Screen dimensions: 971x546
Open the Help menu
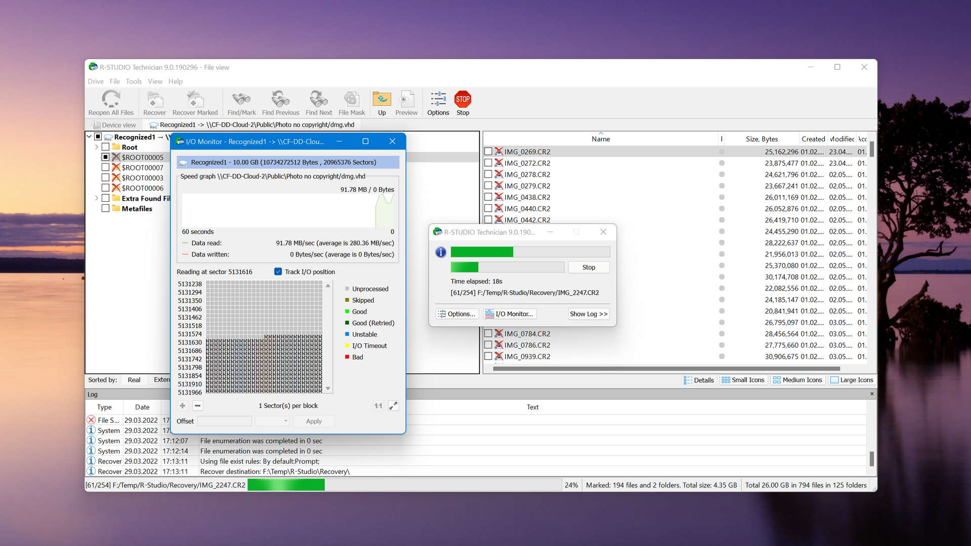coord(175,81)
